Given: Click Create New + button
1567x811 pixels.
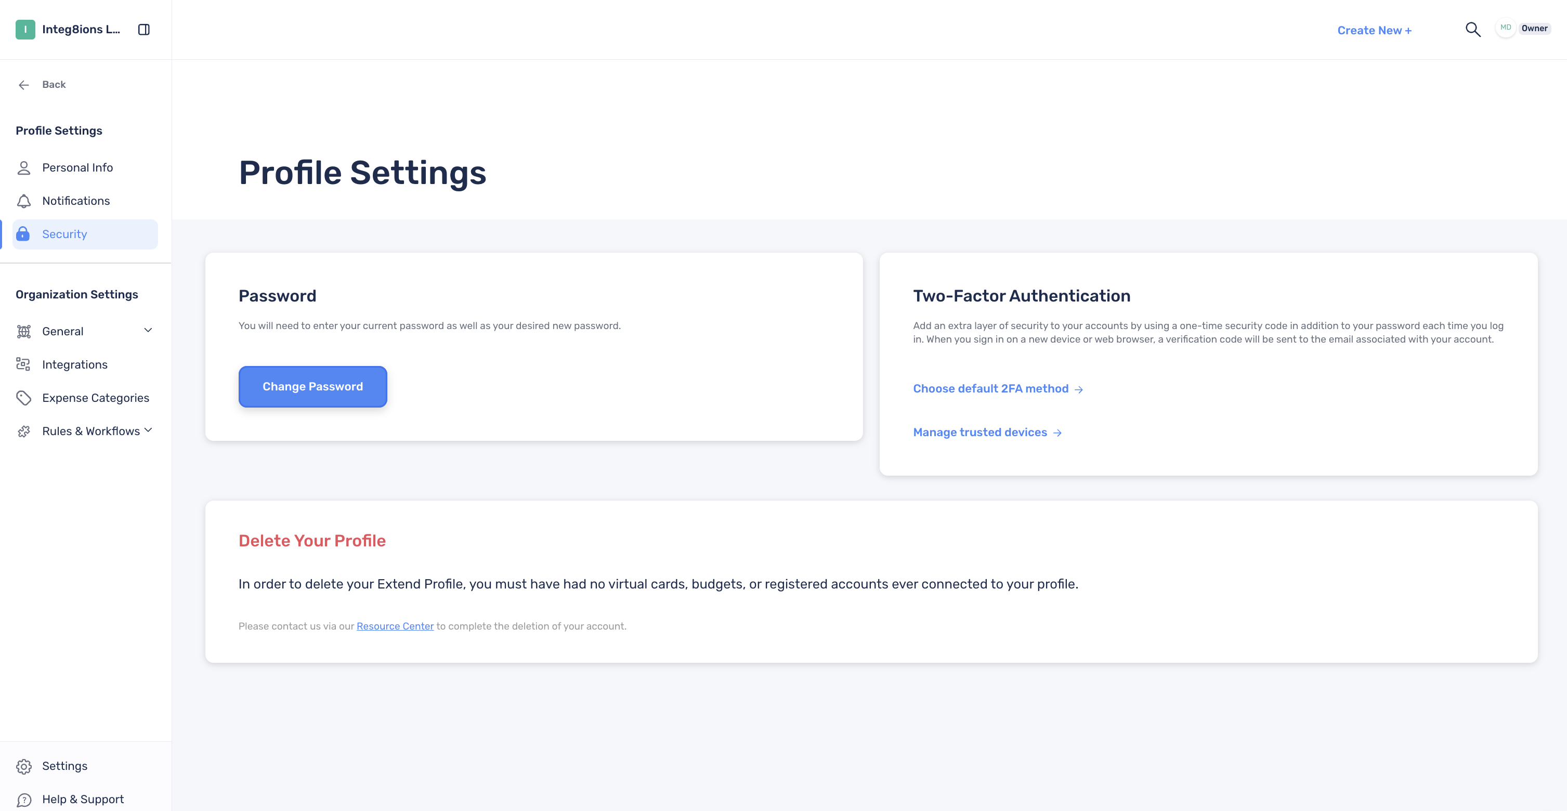Looking at the screenshot, I should 1374,31.
